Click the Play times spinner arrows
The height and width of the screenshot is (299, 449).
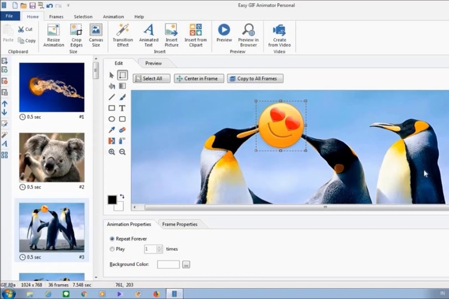pyautogui.click(x=159, y=249)
